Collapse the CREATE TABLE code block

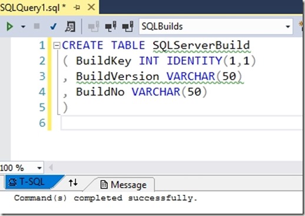(57, 45)
